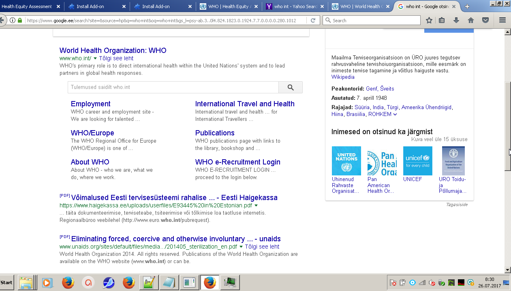This screenshot has height=291, width=511.
Task: Click United Nations logo thumbnail
Action: pos(346,161)
